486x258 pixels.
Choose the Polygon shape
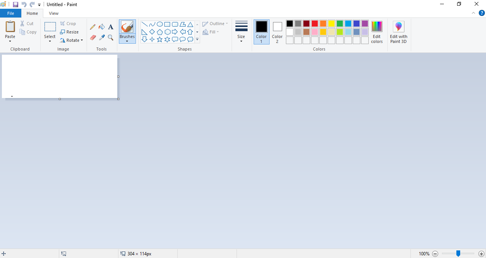[x=183, y=24]
